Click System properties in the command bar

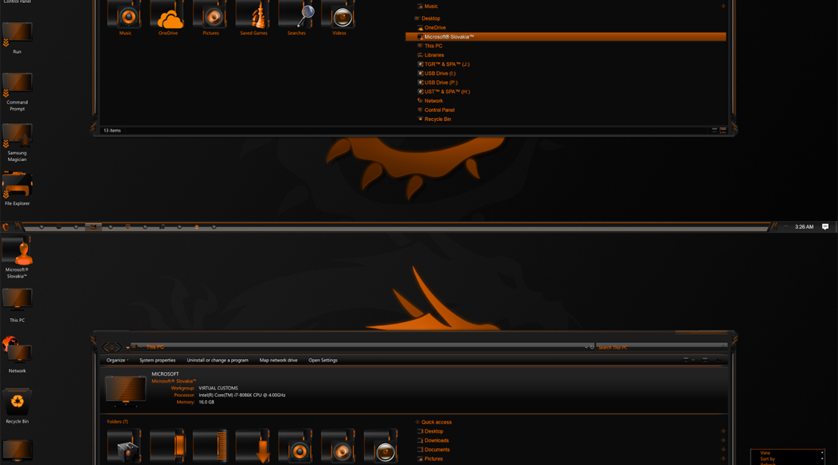point(157,361)
